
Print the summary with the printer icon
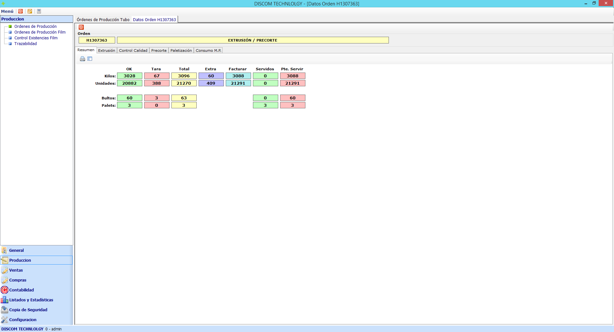click(83, 59)
